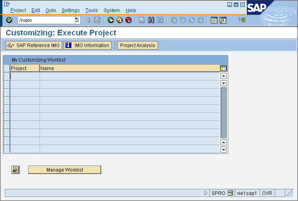The image size is (298, 201).
Task: Open the Customize local layout icon
Action: 242,20
